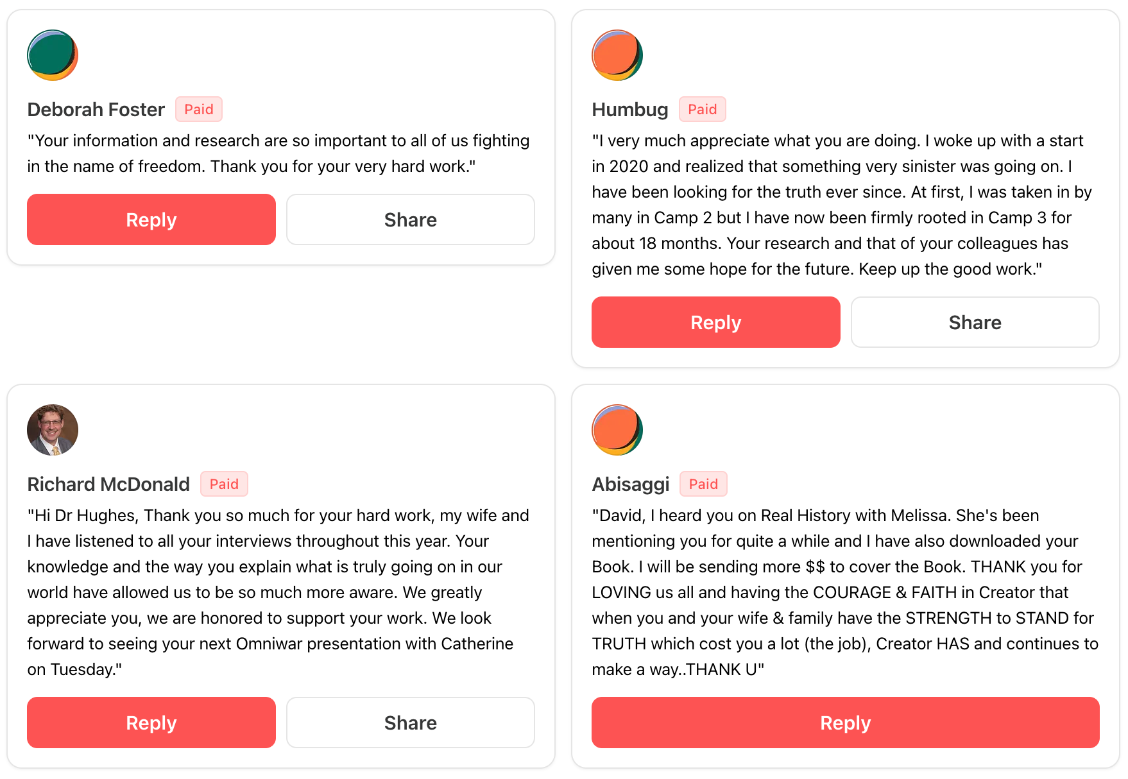Share Richard McDonald's testimonial
Viewport: 1128px width, 779px height.
coord(411,723)
